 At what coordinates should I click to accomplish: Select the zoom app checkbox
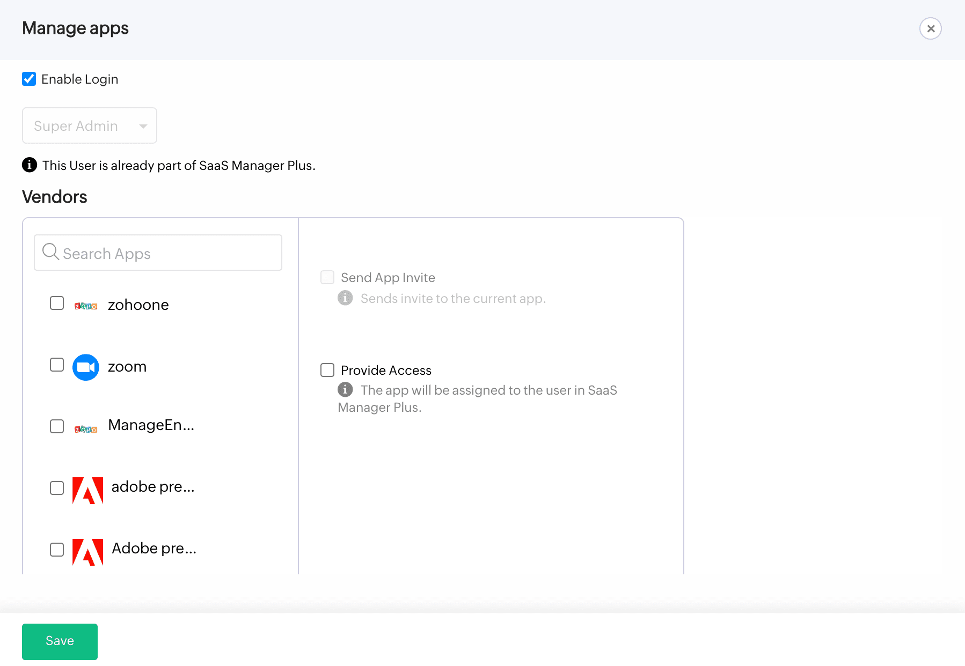[56, 365]
